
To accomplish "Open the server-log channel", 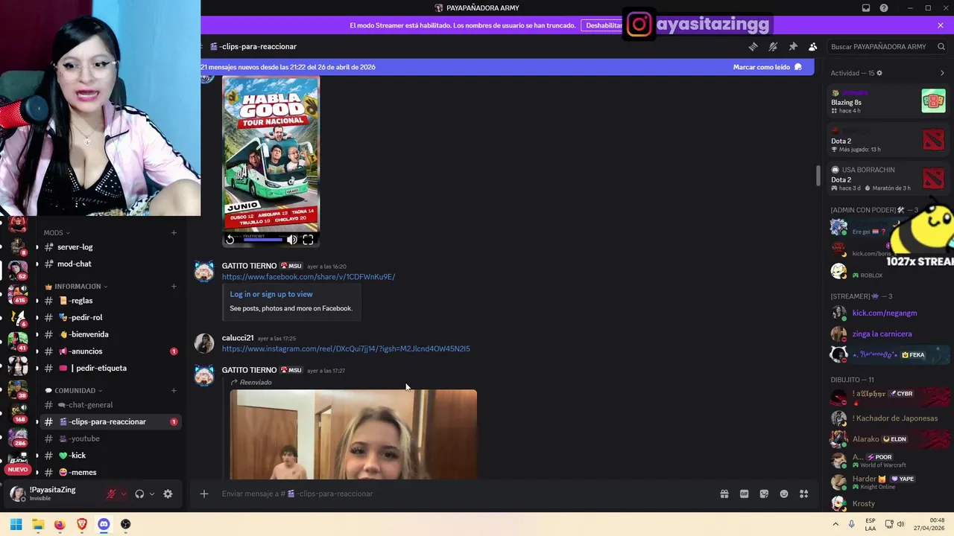I will coord(110,247).
